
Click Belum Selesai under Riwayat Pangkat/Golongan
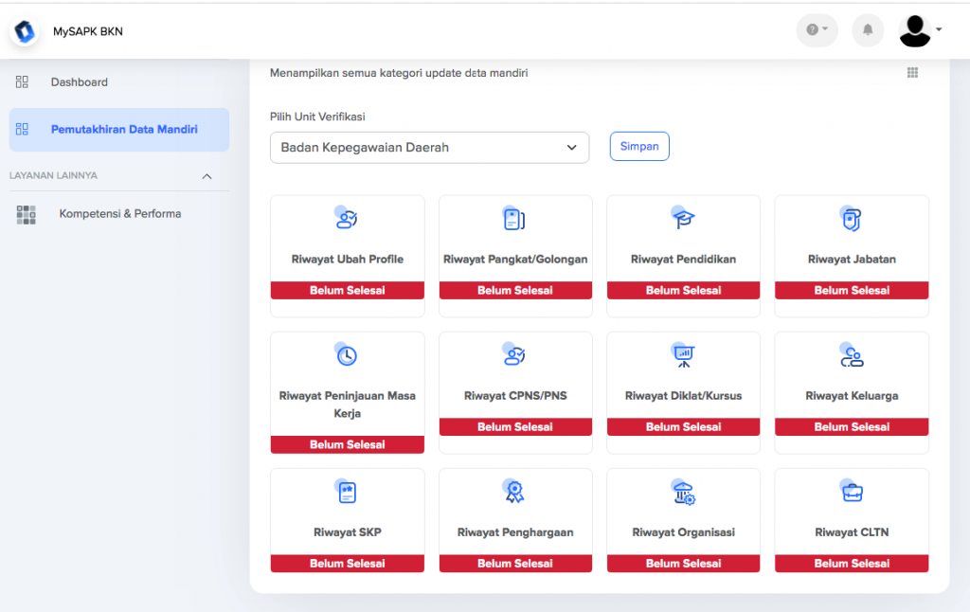tap(515, 290)
